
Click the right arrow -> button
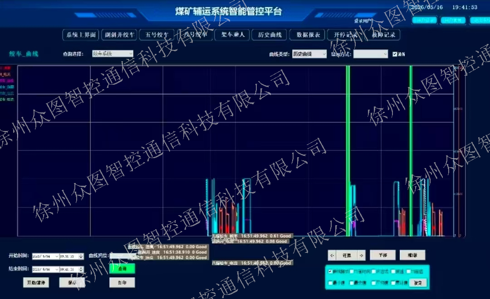click(x=361, y=256)
